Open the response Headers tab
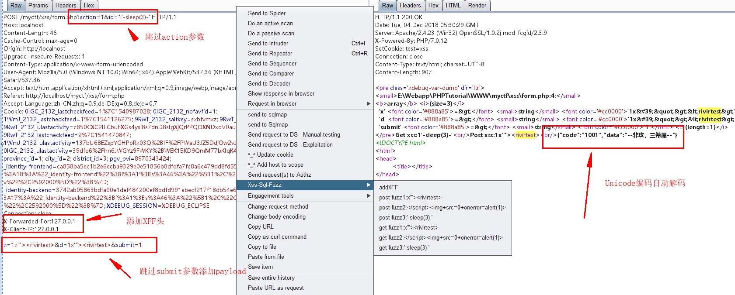This screenshot has width=735, height=295. (410, 5)
